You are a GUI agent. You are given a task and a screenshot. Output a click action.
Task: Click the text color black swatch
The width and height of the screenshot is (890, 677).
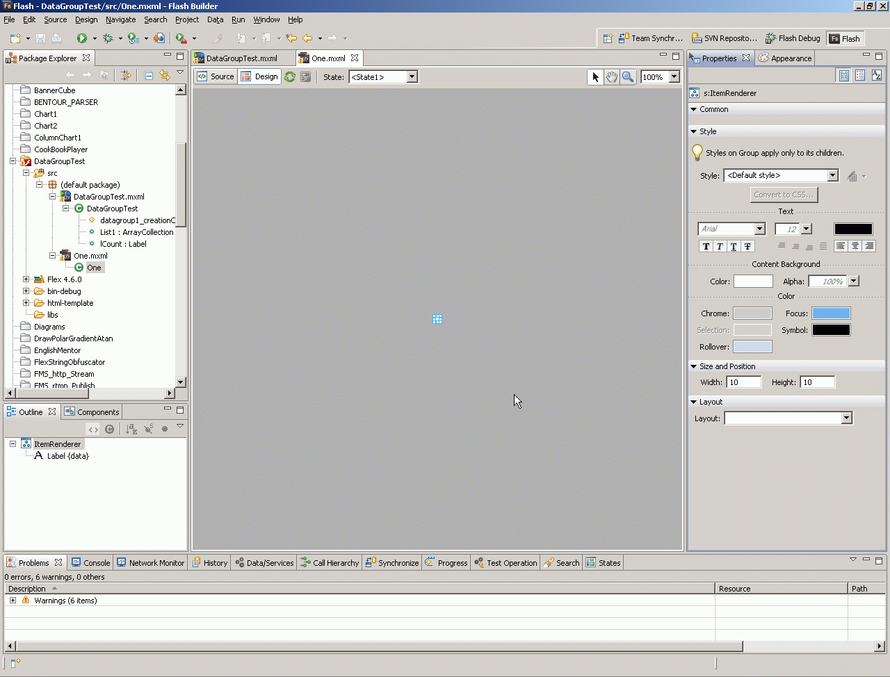[853, 229]
